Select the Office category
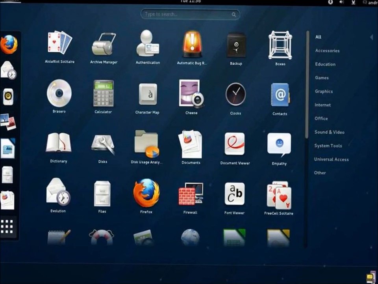Image resolution: width=378 pixels, height=284 pixels. click(321, 118)
